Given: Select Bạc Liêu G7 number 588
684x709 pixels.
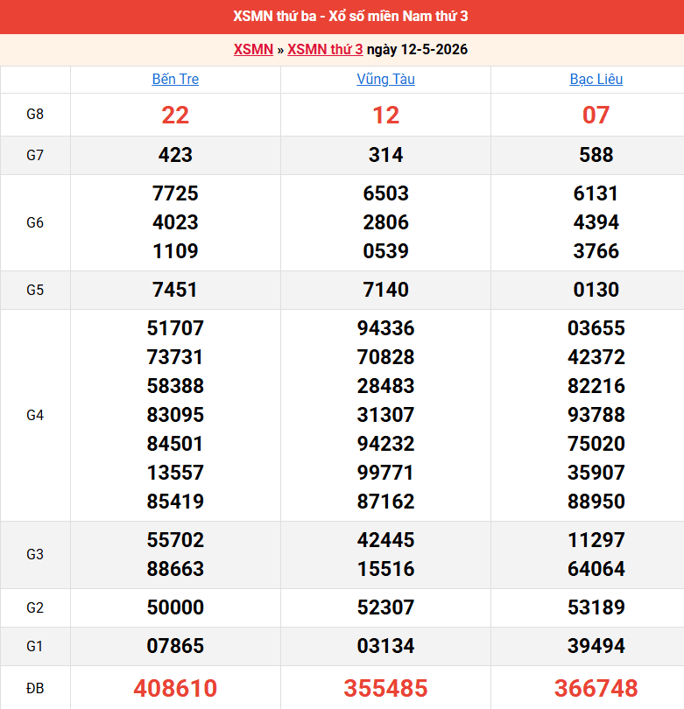Looking at the screenshot, I should coord(596,155).
